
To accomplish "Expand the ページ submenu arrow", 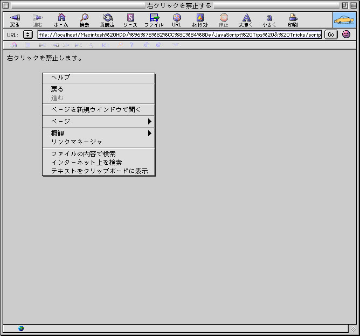I will point(150,121).
